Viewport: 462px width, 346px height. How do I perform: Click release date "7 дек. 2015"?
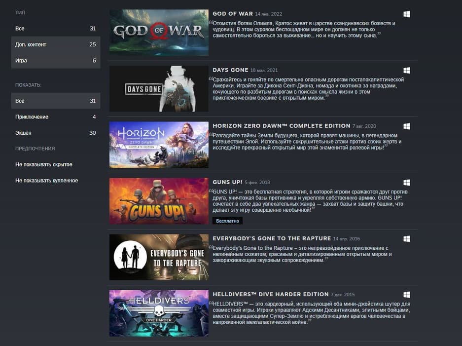(343, 295)
